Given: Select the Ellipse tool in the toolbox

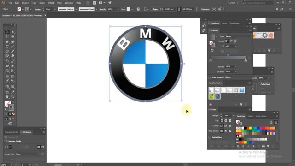Looking at the screenshot, I should [x=7, y=51].
